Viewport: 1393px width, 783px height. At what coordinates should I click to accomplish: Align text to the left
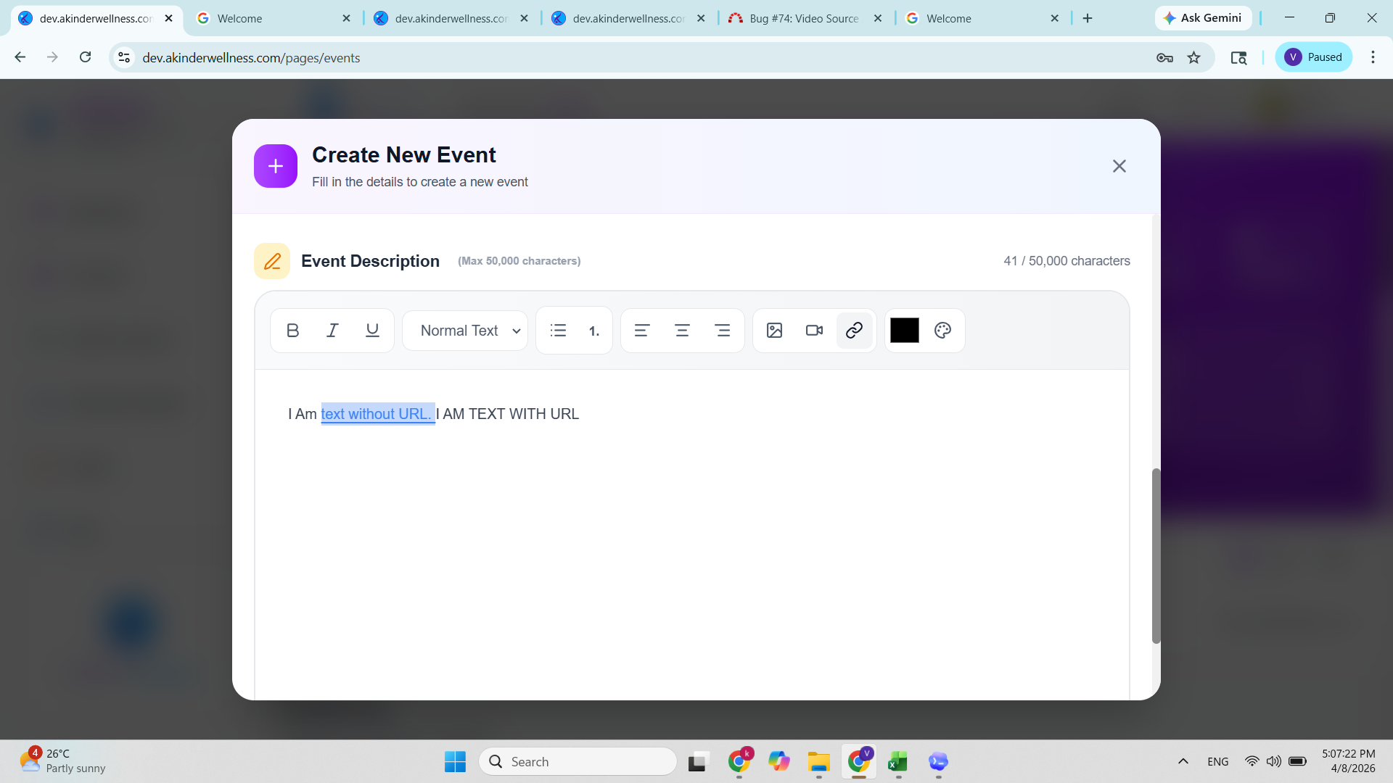tap(641, 331)
